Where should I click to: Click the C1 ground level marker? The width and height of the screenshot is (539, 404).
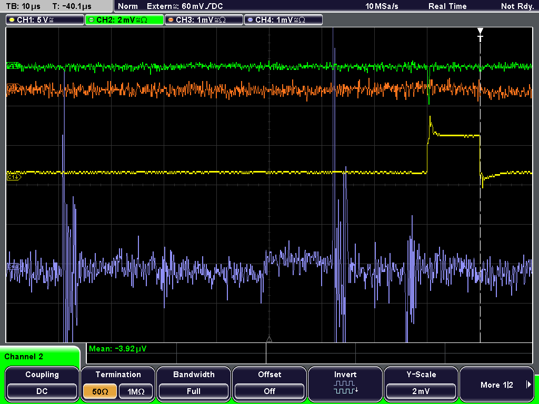(x=14, y=177)
